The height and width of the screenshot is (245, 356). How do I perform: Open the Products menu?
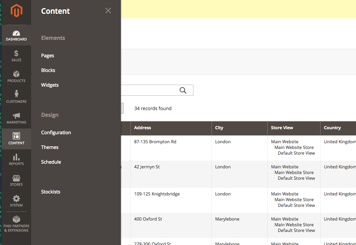coord(16,77)
